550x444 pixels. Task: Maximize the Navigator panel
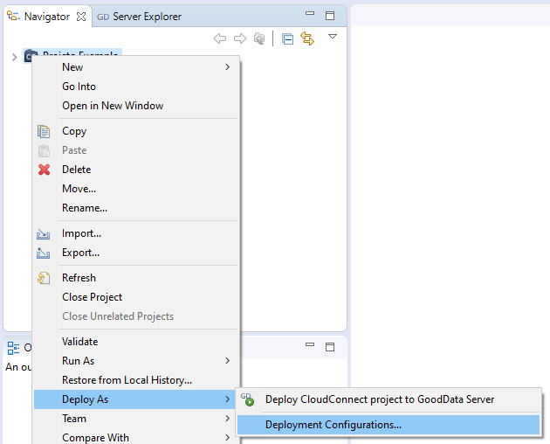[330, 16]
